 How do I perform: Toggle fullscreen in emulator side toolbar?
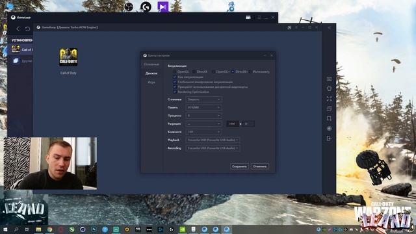pos(329,99)
